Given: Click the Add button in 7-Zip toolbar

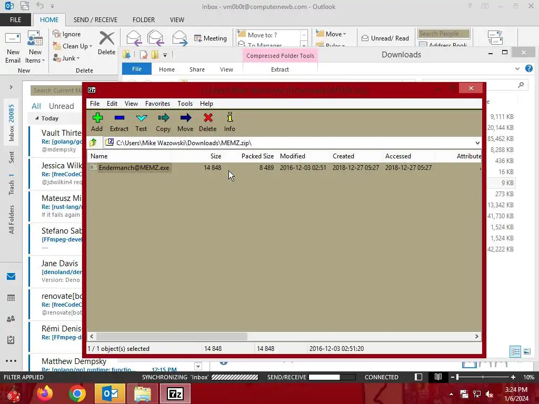Looking at the screenshot, I should [97, 122].
